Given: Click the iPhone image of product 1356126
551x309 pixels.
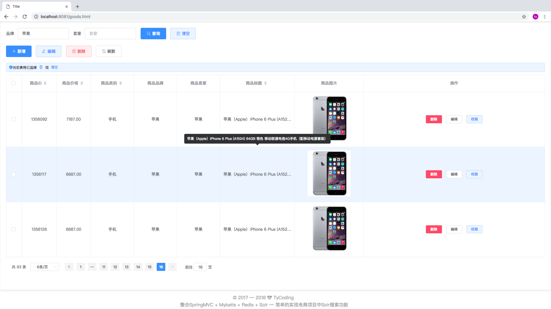Looking at the screenshot, I should tap(329, 228).
